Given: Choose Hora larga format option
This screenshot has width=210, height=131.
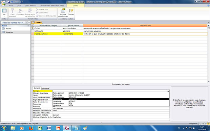Looking at the screenshot, I should [x=111, y=101].
